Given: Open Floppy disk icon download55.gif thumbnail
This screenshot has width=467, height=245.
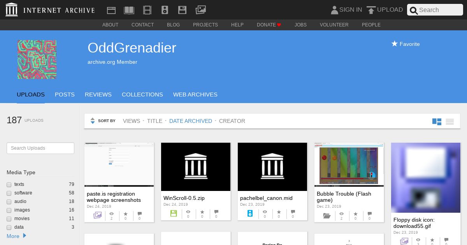Looking at the screenshot, I should [x=426, y=178].
